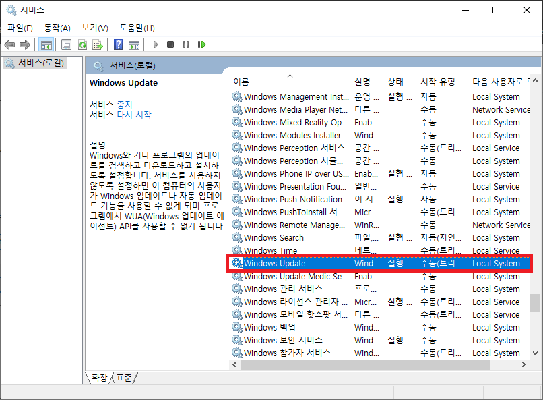Click the Forward arrow toolbar icon
The height and width of the screenshot is (400, 543).
pos(24,45)
